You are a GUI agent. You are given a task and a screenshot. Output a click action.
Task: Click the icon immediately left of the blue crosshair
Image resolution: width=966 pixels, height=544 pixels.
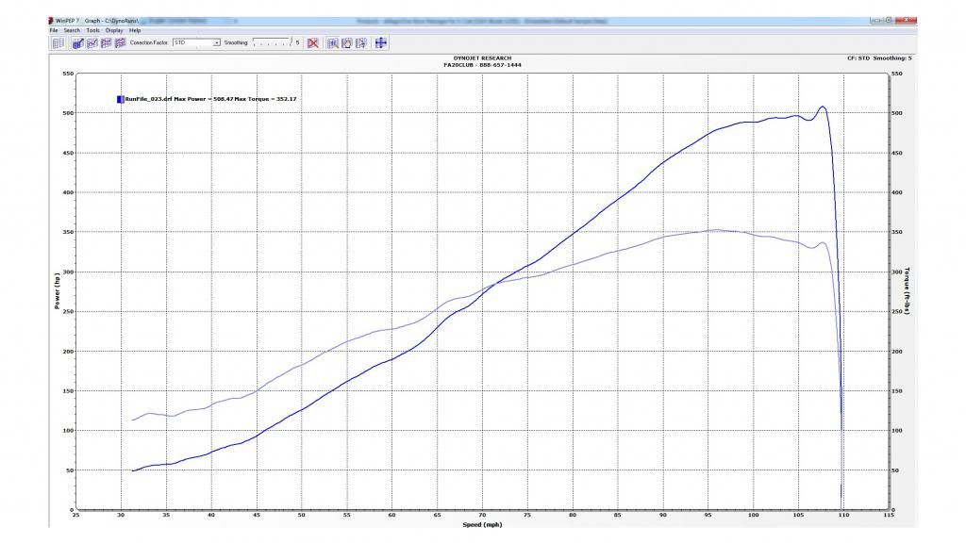click(361, 42)
